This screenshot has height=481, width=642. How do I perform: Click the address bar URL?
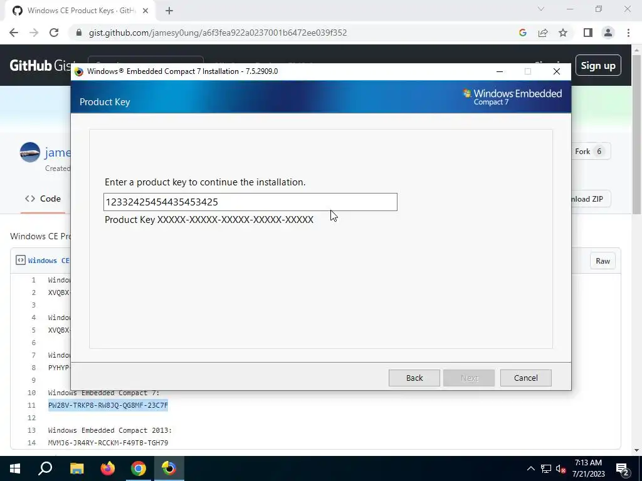[218, 33]
